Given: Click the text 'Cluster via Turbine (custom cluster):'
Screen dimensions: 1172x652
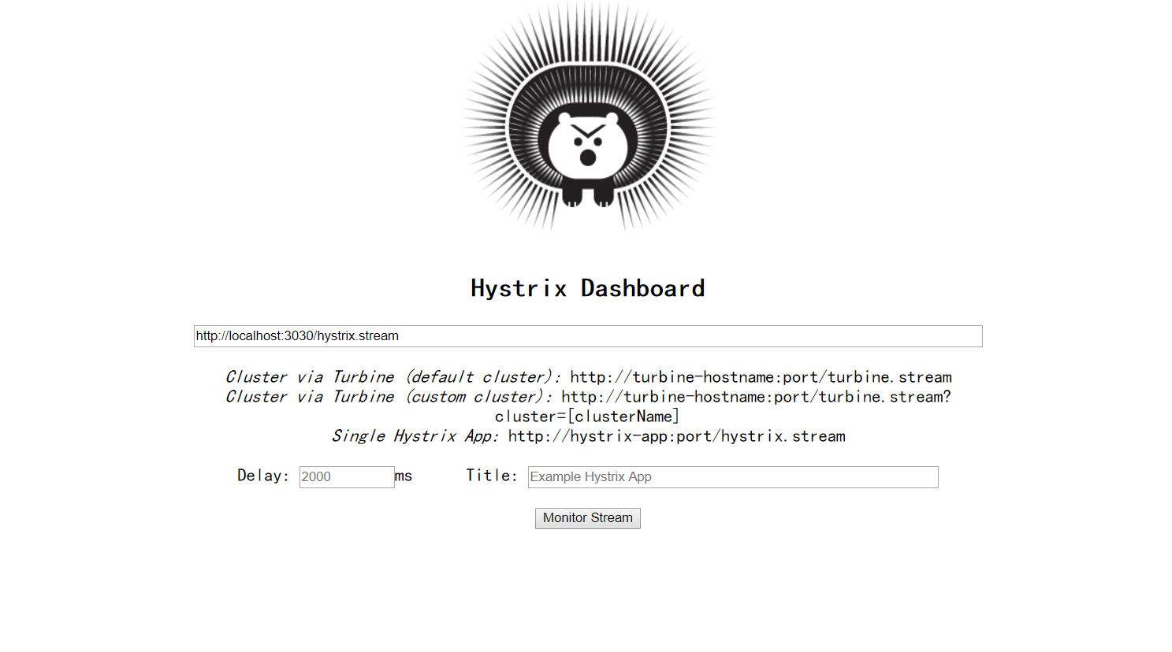Looking at the screenshot, I should [389, 397].
